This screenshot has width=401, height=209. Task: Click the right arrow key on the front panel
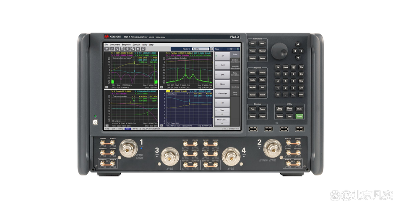click(301, 51)
